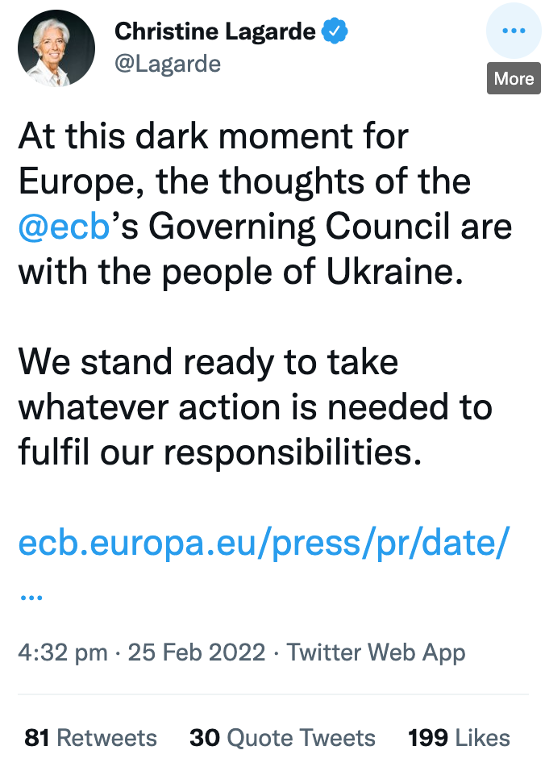The height and width of the screenshot is (771, 545).
Task: Click the words 'Governing Council' in tweet
Action: pyautogui.click(x=299, y=227)
